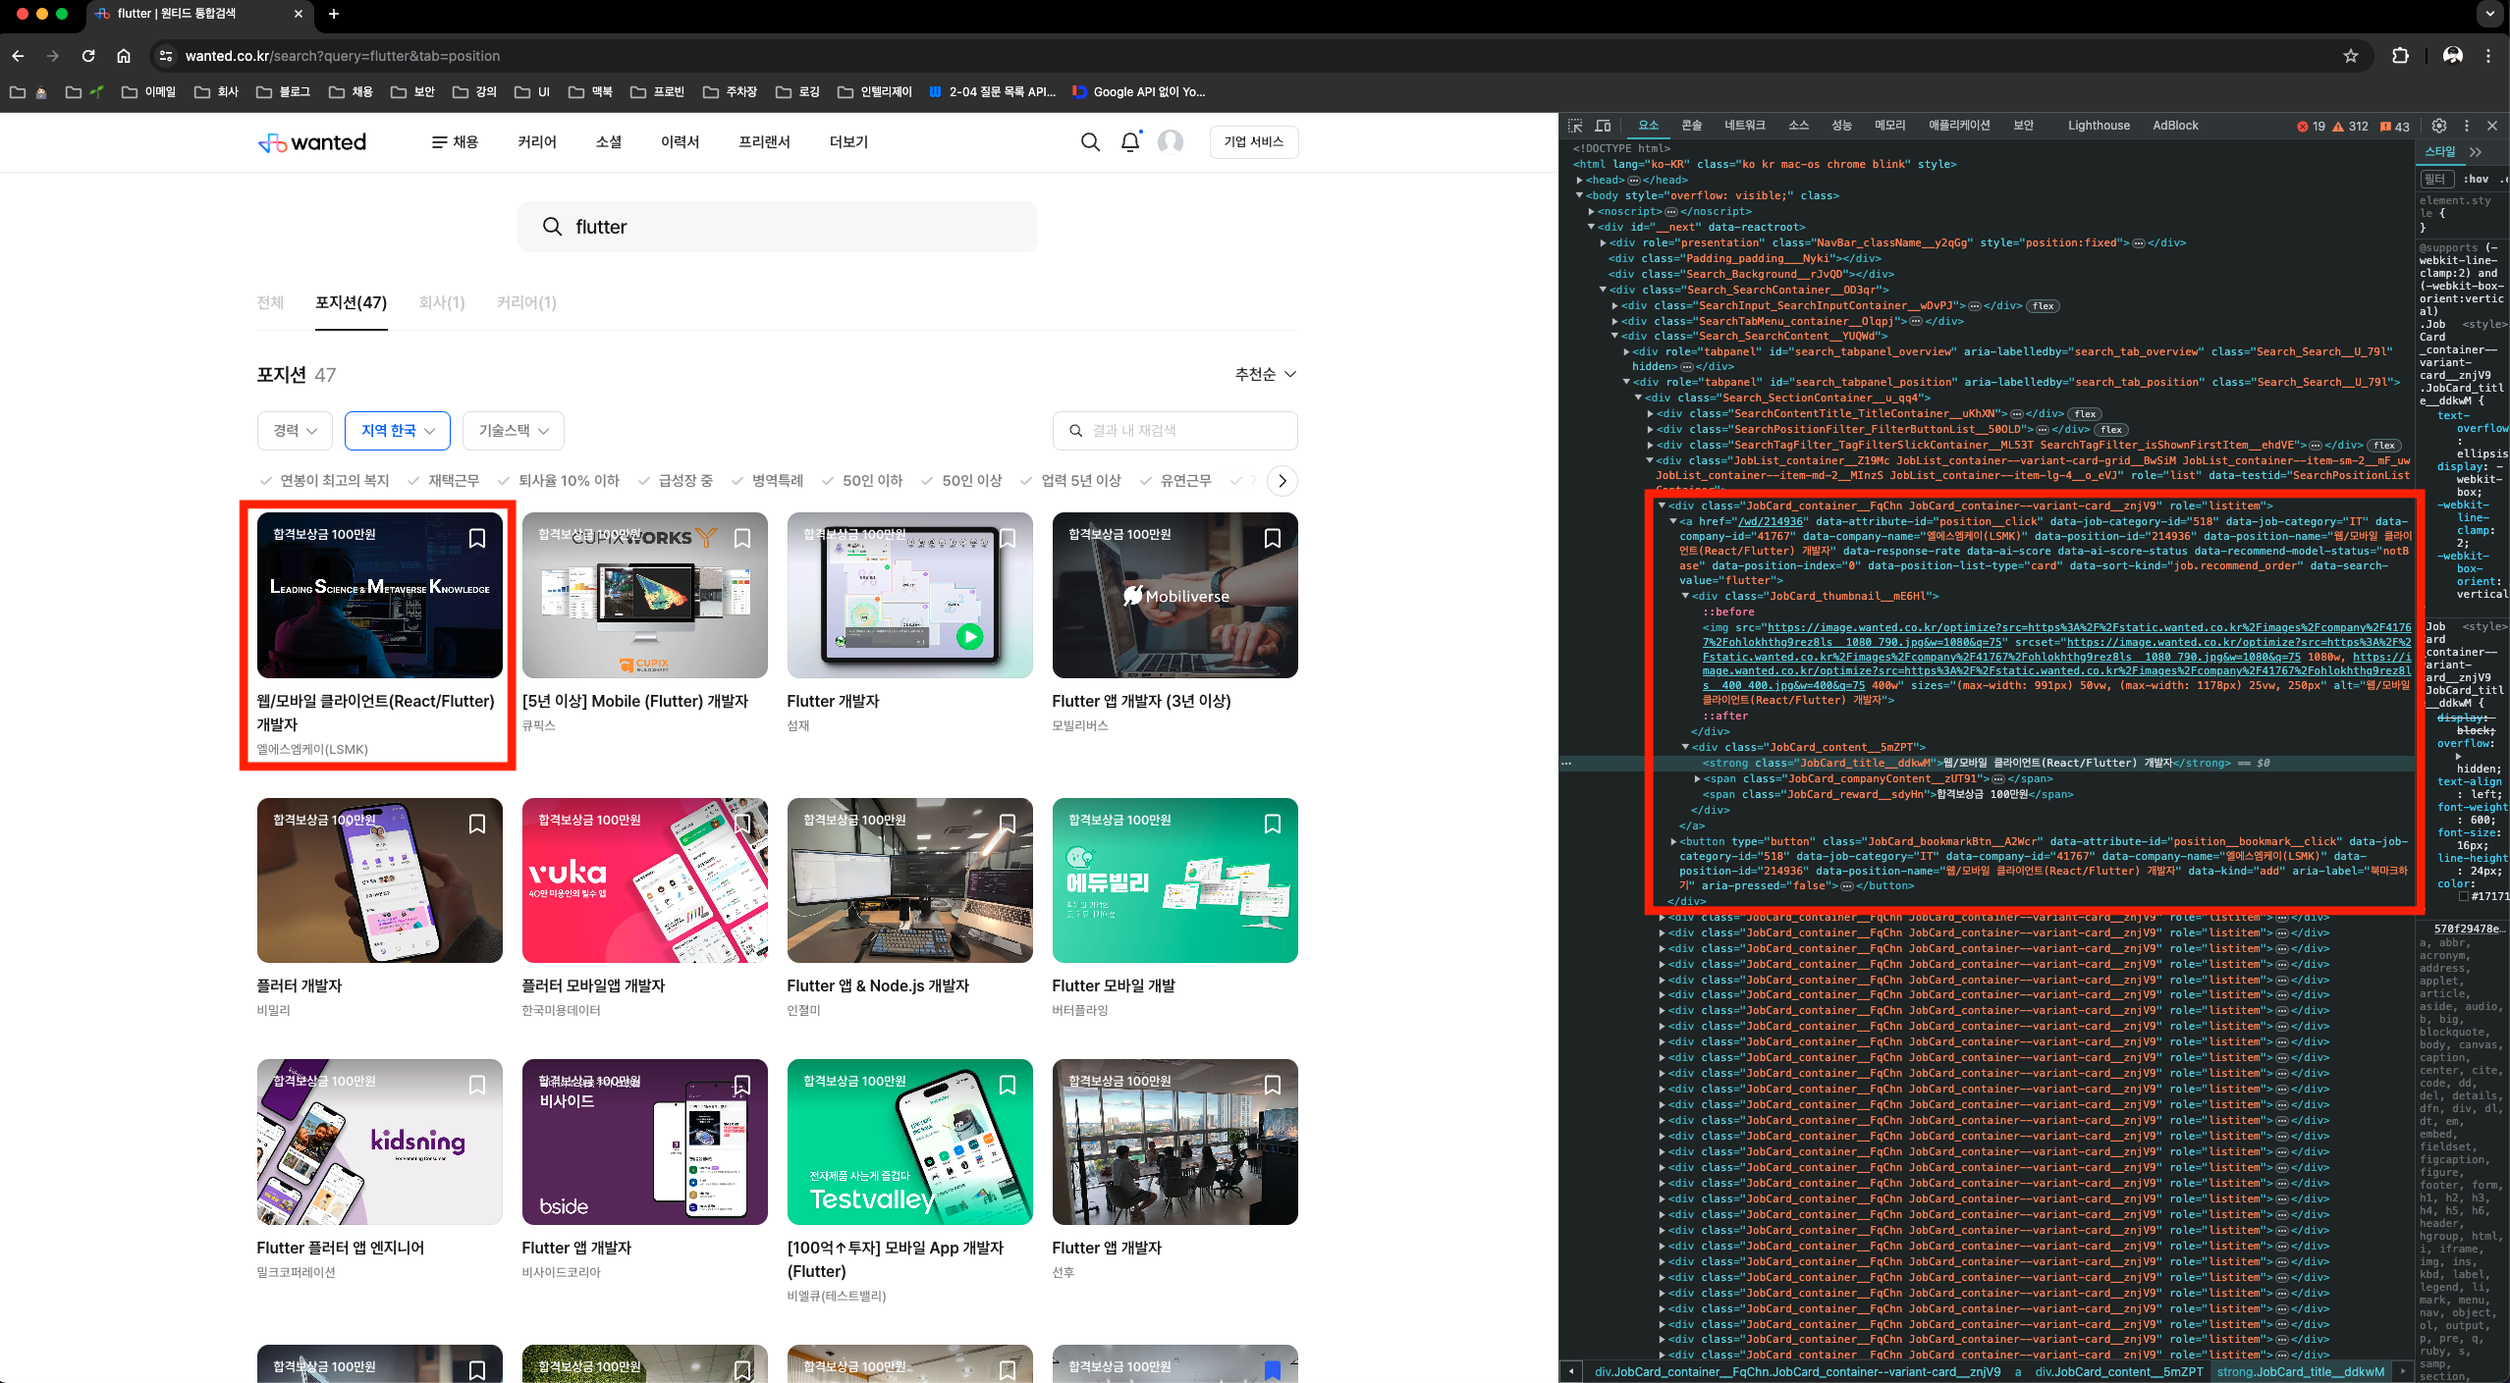Bookmark the 웹/모바일 클라이언트(React/Flutter) job card
Image resolution: width=2510 pixels, height=1383 pixels.
tap(477, 538)
